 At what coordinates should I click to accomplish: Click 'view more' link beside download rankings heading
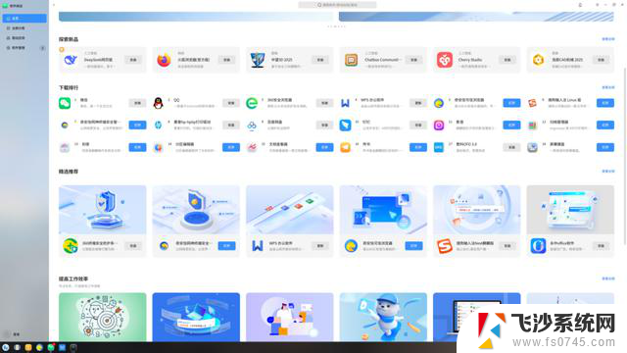(x=608, y=87)
